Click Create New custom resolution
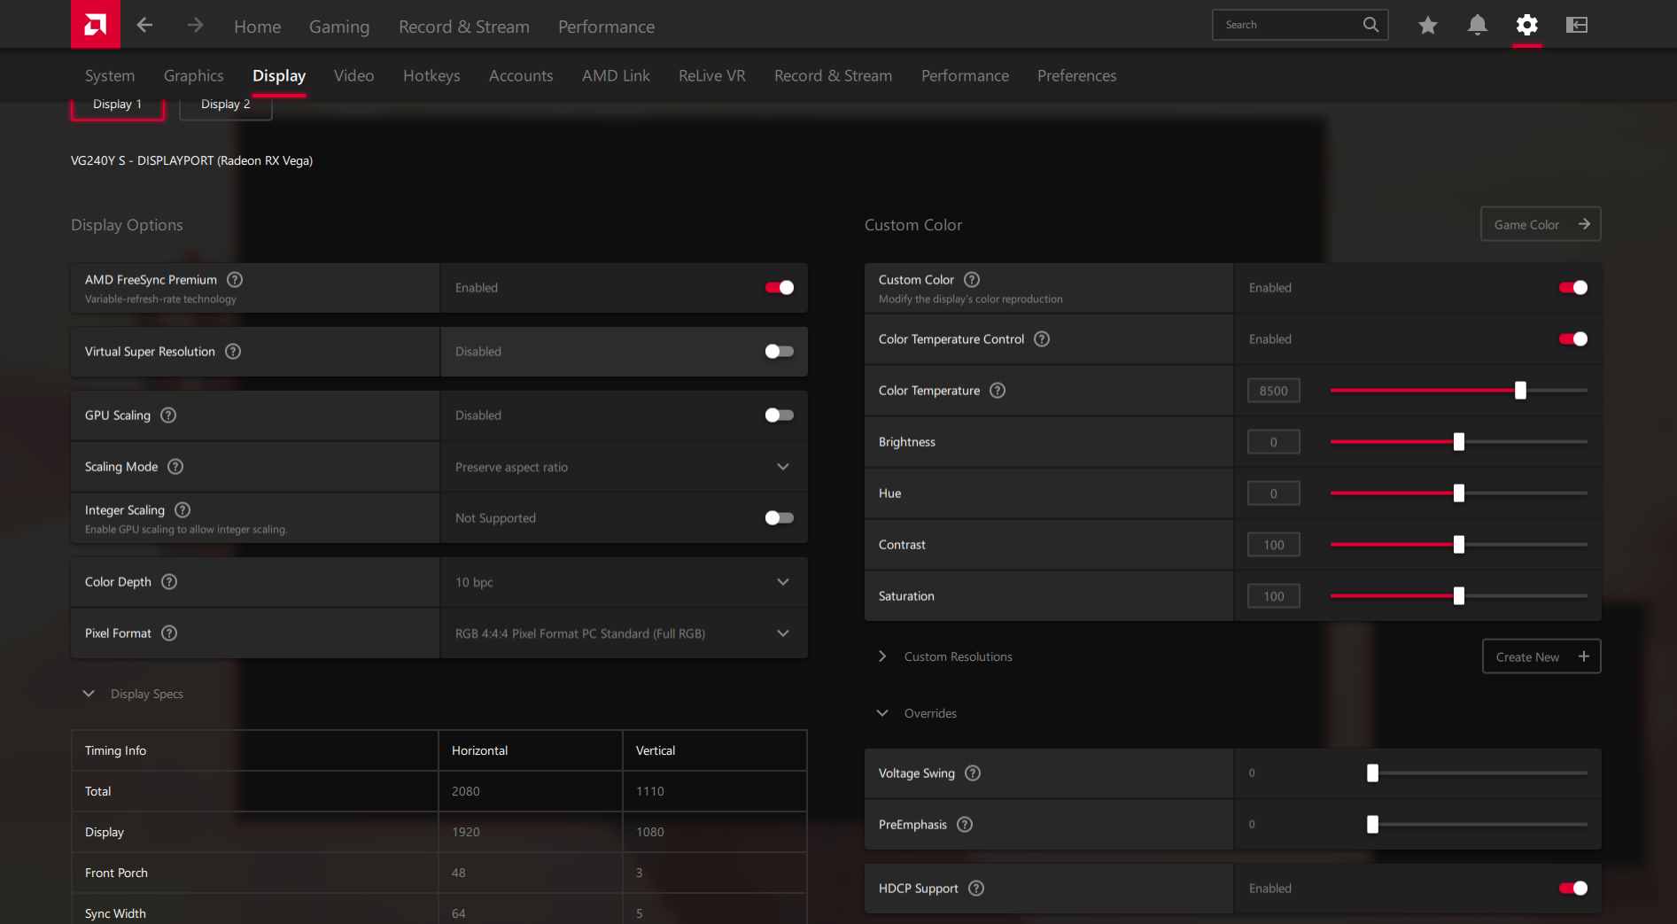 [x=1541, y=656]
